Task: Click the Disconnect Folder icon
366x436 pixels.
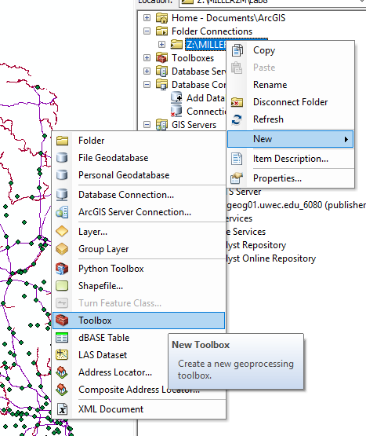Action: 237,102
